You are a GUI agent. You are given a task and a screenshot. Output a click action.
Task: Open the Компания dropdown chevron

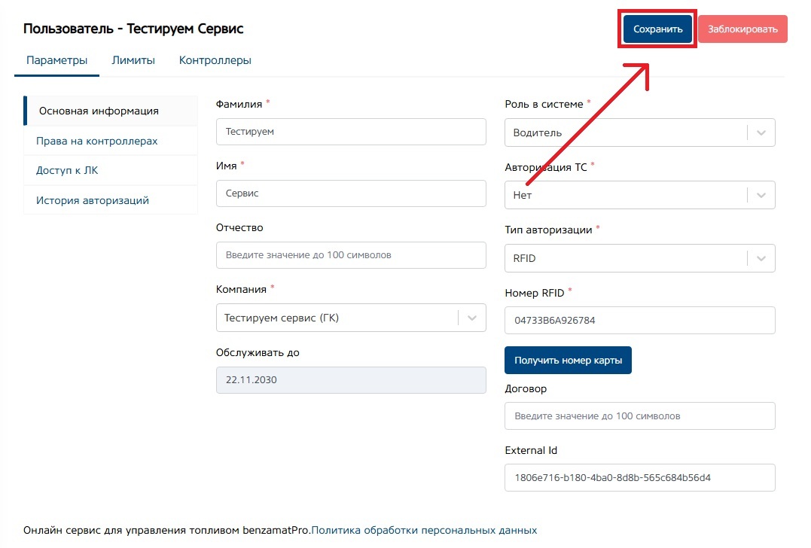472,318
